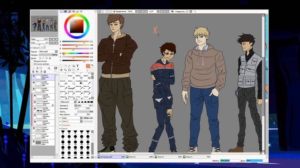Screen dimensions: 300x168
Task: Hide layer Слой3
Action: click(34, 128)
